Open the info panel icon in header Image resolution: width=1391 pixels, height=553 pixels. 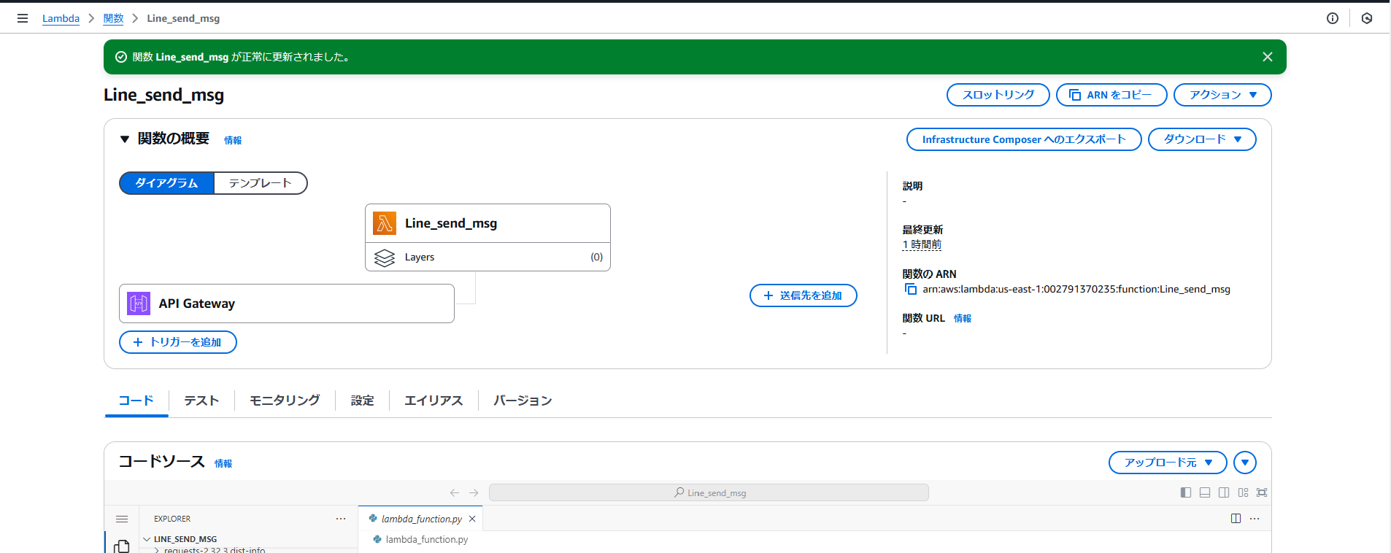pyautogui.click(x=1333, y=18)
